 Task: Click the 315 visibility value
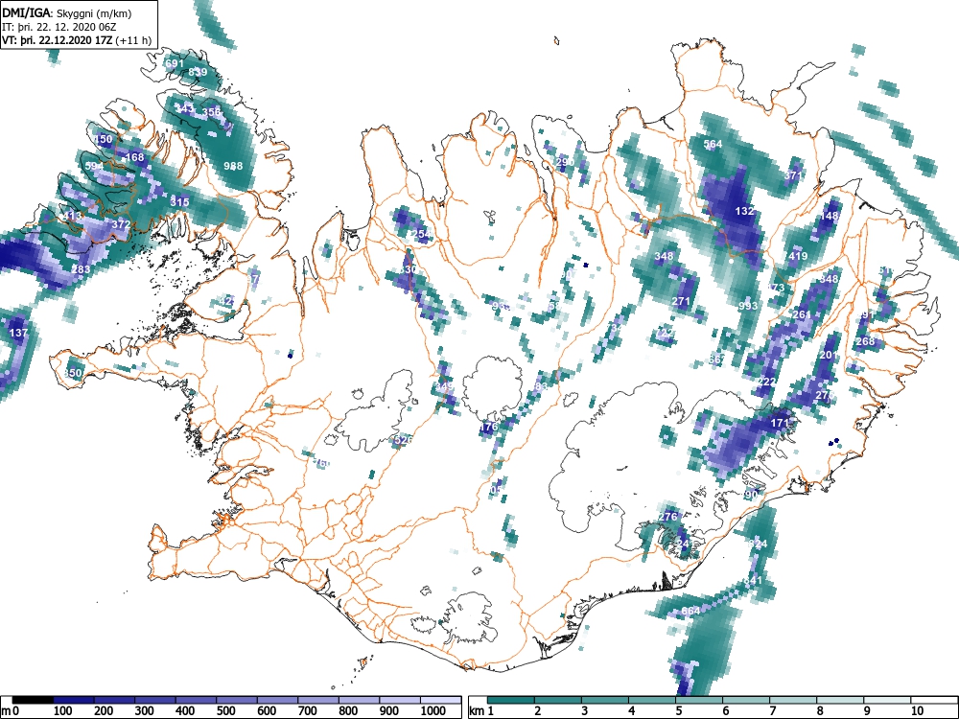(x=179, y=201)
